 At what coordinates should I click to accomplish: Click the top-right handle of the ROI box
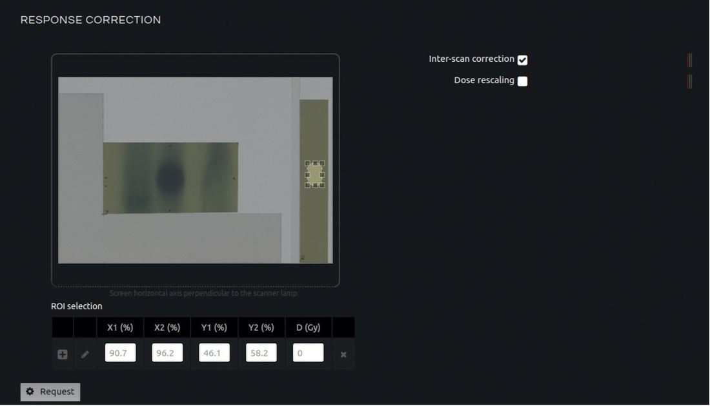click(322, 164)
